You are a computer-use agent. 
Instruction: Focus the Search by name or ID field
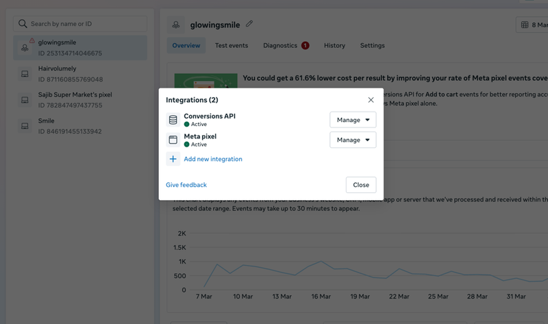(80, 24)
